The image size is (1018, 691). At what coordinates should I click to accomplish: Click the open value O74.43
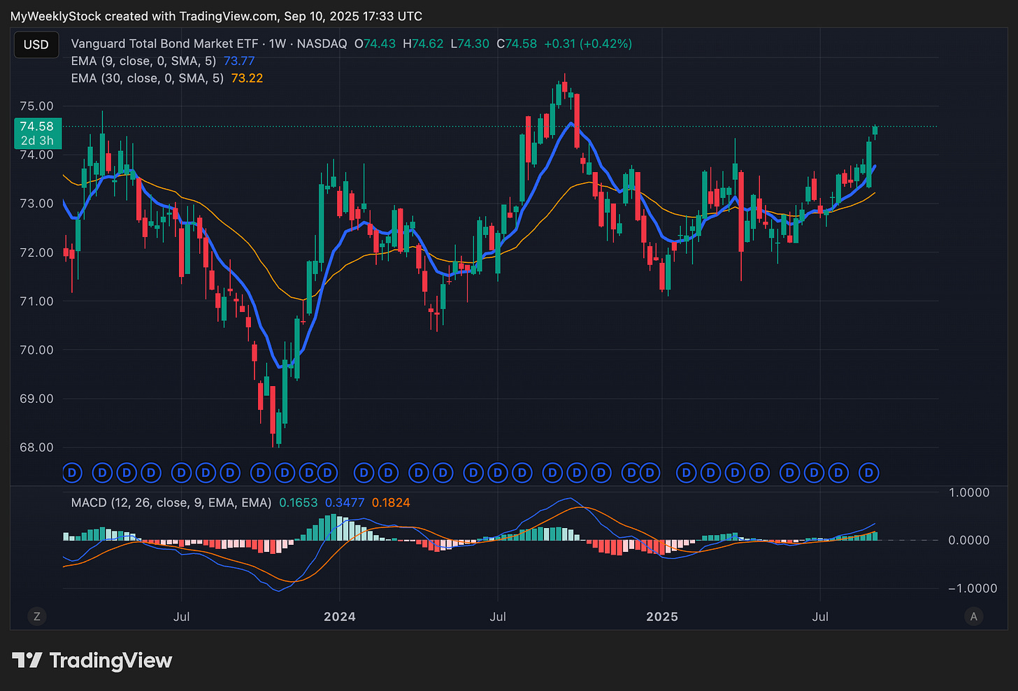[x=375, y=43]
